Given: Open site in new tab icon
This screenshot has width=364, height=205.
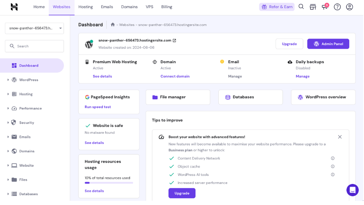Looking at the screenshot, I should 174,41.
